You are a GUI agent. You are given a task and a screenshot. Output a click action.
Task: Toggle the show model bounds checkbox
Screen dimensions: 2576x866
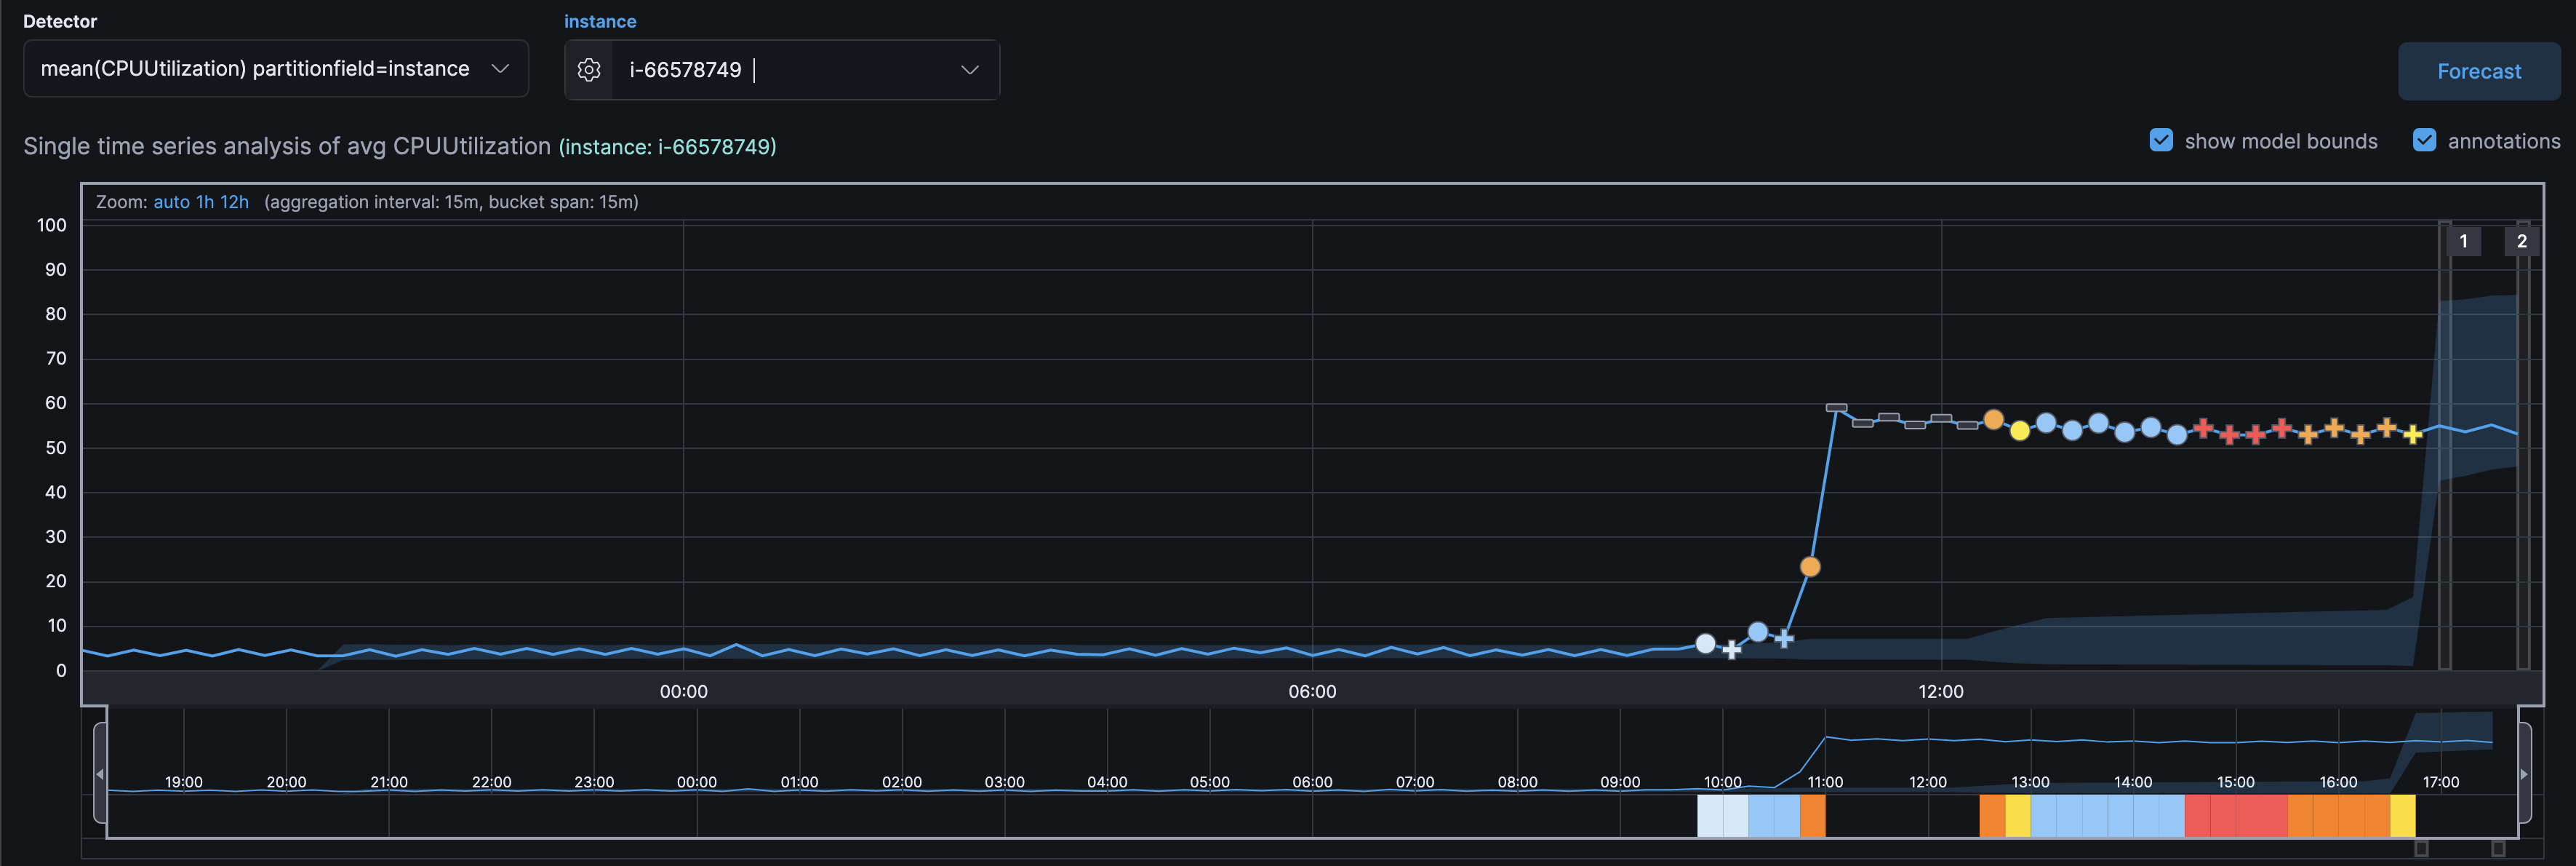(2161, 140)
